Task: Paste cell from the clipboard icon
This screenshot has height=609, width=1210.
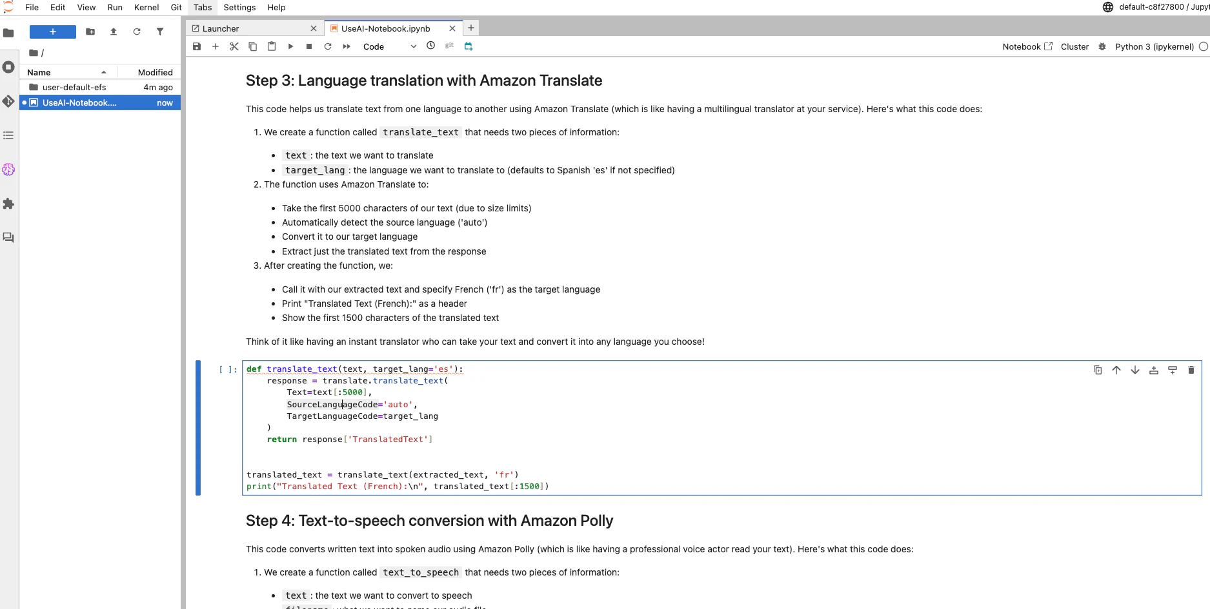Action: [272, 46]
